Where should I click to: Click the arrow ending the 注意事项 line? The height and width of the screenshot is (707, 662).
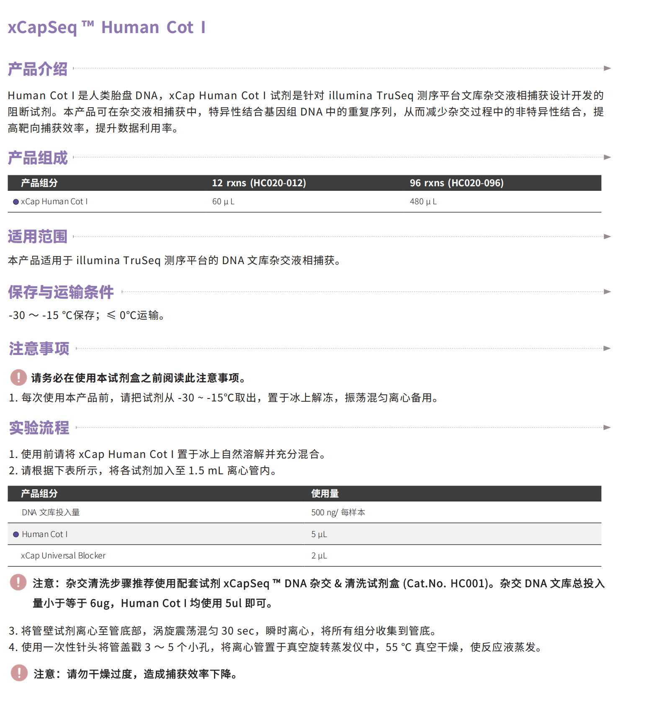[x=607, y=348]
